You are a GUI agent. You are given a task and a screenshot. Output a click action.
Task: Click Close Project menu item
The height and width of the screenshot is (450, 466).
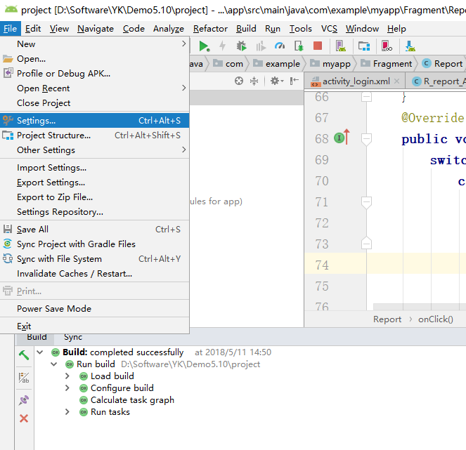[x=94, y=103]
